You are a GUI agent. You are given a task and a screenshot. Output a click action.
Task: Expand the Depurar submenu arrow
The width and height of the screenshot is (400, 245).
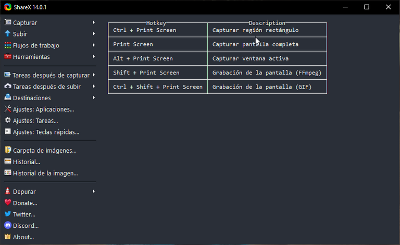[94, 191]
